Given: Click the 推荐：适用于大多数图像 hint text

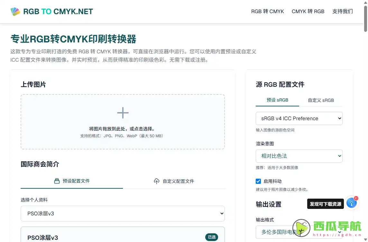Looking at the screenshot, I should tap(277, 168).
